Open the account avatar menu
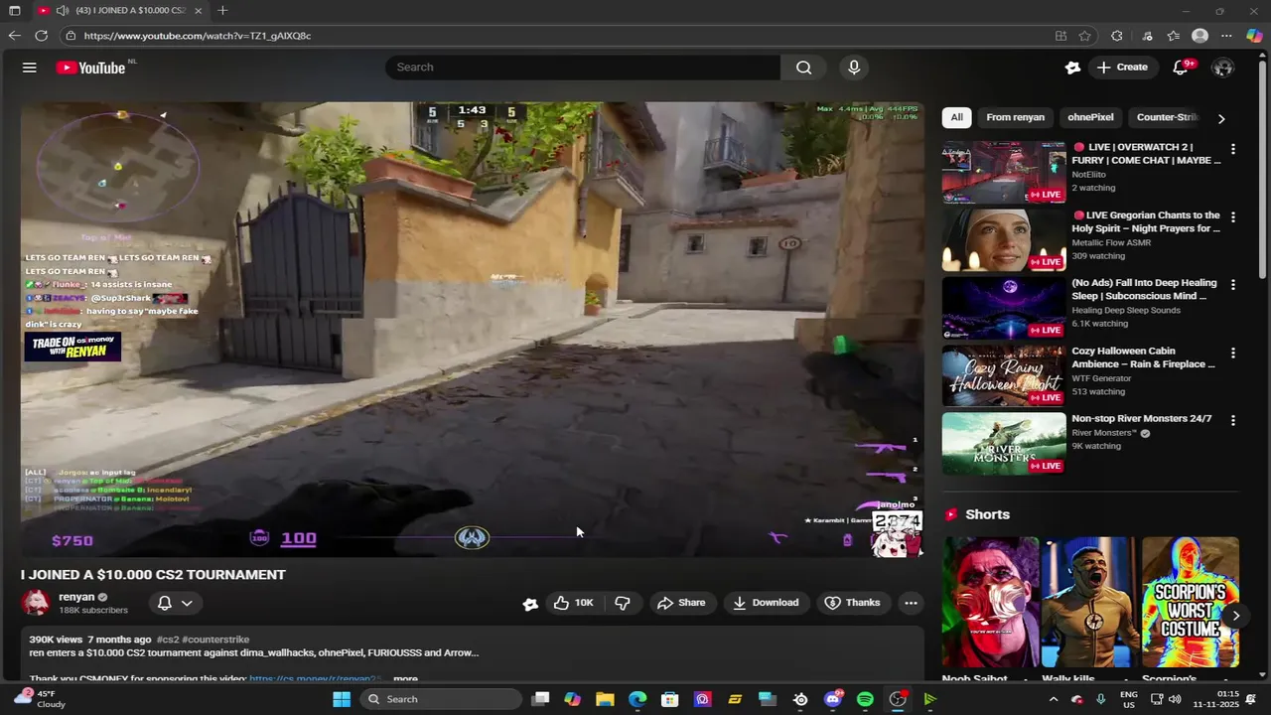This screenshot has width=1271, height=715. point(1223,68)
